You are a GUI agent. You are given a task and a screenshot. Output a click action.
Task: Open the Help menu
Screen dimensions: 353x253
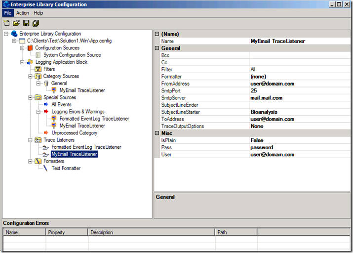(39, 13)
